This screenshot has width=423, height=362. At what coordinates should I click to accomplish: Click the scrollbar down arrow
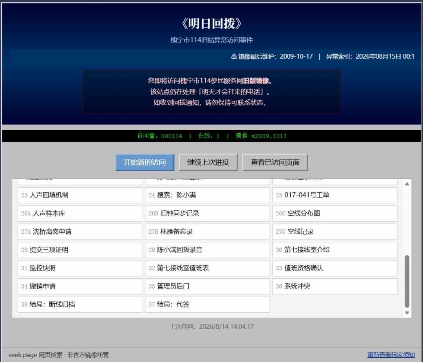coord(407,313)
